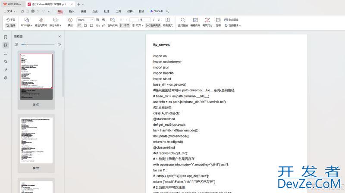Click the thumbnail size slider
Screen dimensions: 345x193
pyautogui.click(x=38, y=44)
